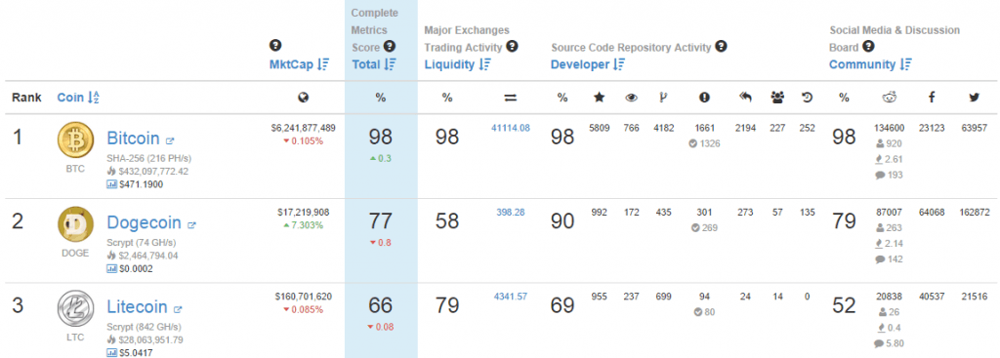This screenshot has width=1000, height=358.
Task: Sort table by Total score
Action: point(374,64)
